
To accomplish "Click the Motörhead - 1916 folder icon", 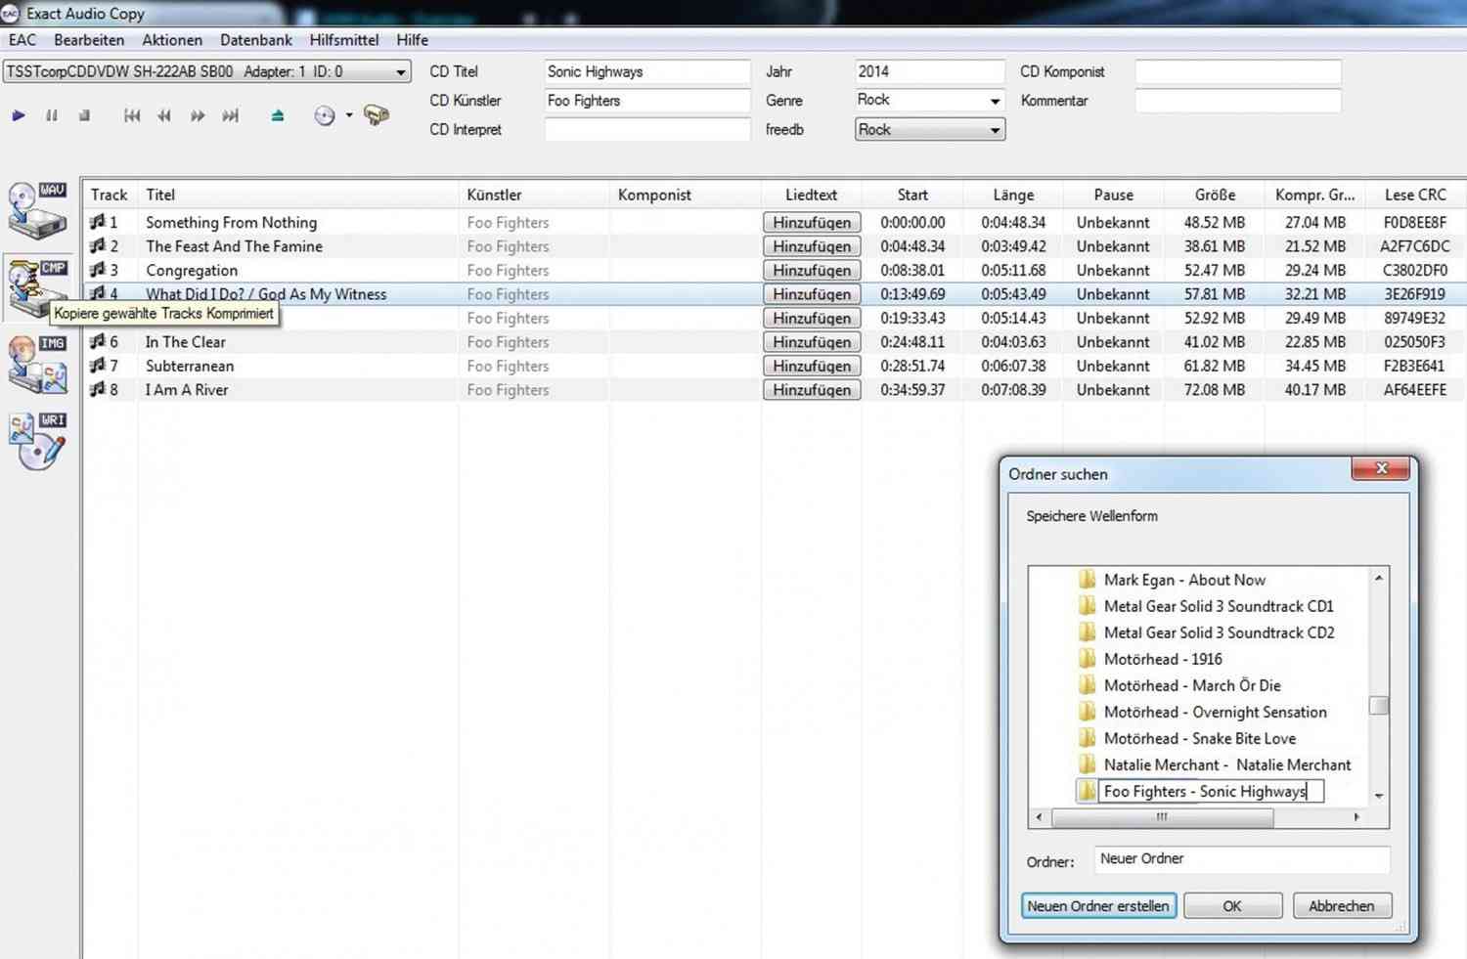I will (x=1087, y=659).
